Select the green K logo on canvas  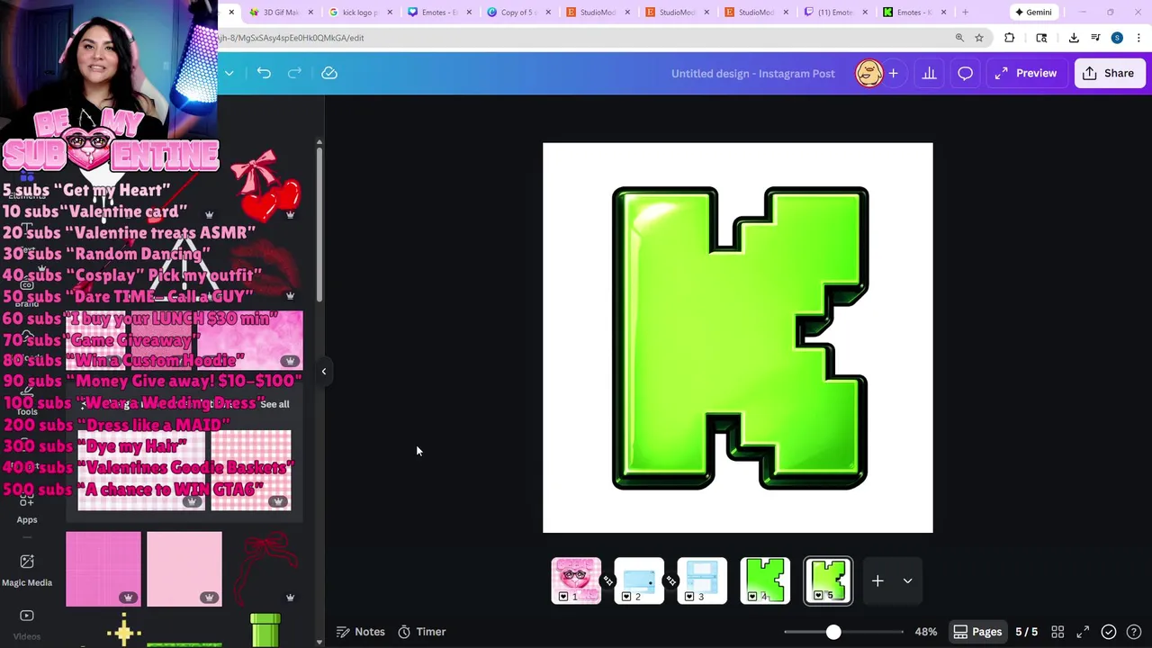pyautogui.click(x=740, y=337)
